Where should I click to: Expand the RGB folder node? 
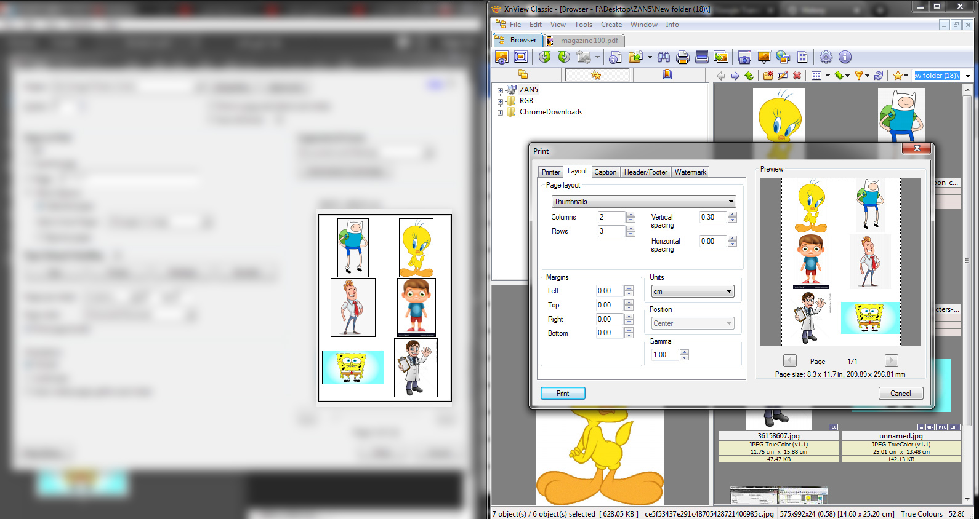point(501,101)
